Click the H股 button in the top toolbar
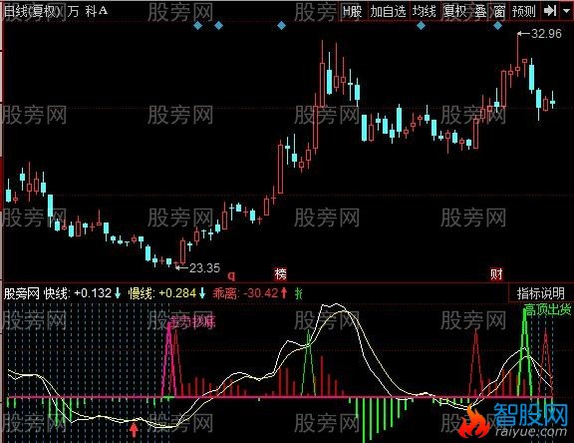The width and height of the screenshot is (574, 443). point(352,11)
